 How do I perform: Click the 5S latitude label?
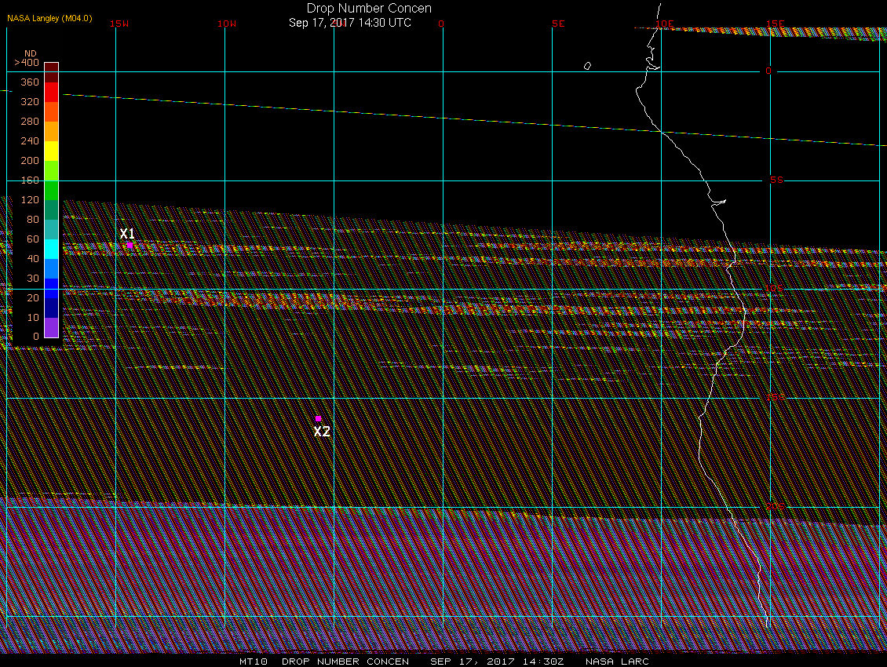point(776,180)
